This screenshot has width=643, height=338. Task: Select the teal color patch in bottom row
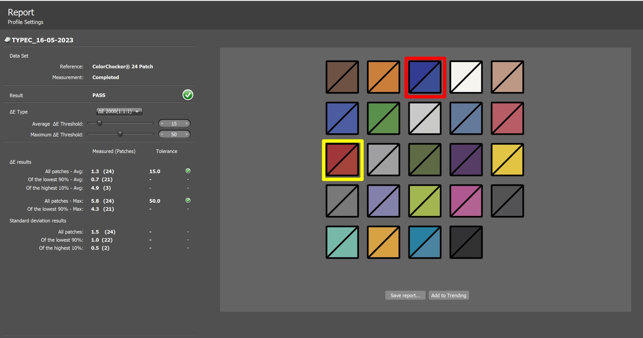pos(342,242)
